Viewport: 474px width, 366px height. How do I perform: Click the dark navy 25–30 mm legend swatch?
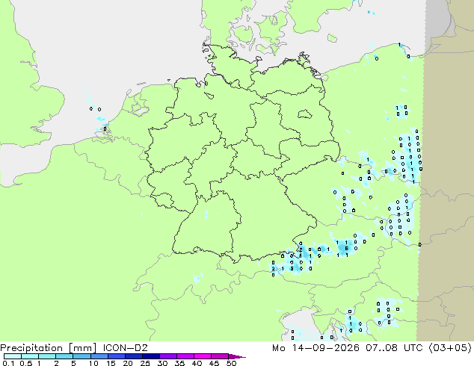click(151, 356)
